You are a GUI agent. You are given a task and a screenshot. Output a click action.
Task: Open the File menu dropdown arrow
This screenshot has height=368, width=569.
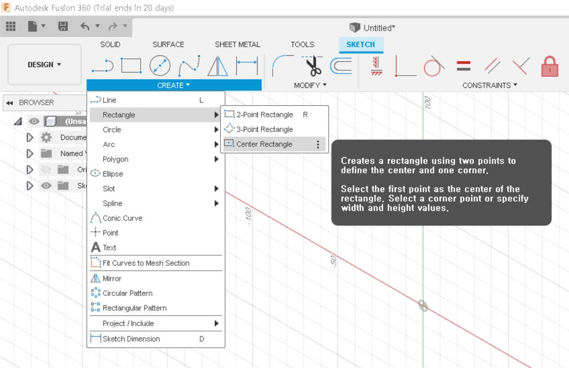pyautogui.click(x=43, y=26)
